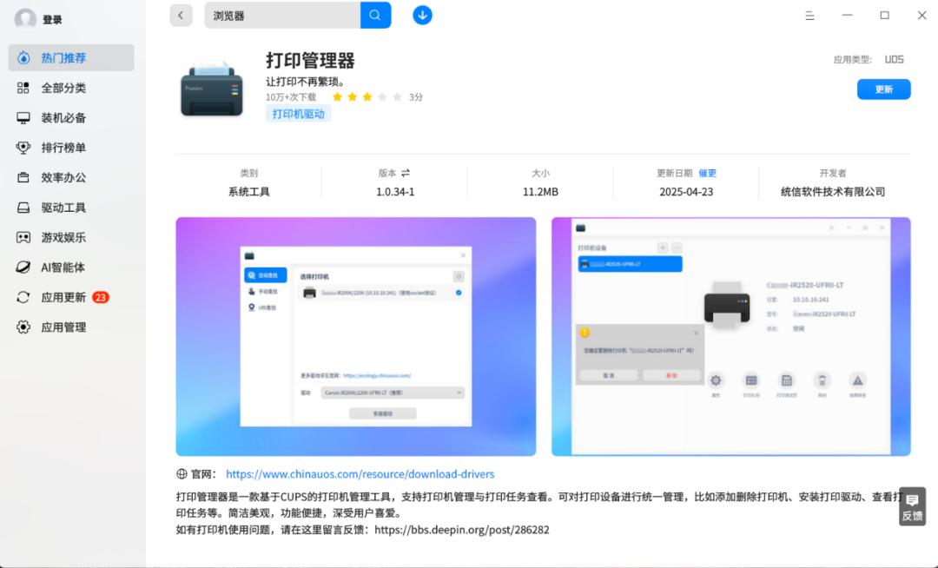Open 驱动工具 category
This screenshot has height=568, width=938.
click(x=71, y=208)
